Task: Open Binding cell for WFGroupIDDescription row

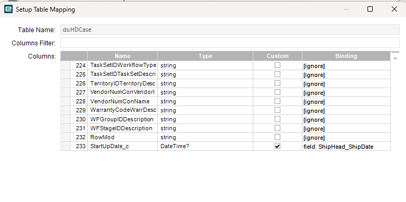Action: [346, 120]
